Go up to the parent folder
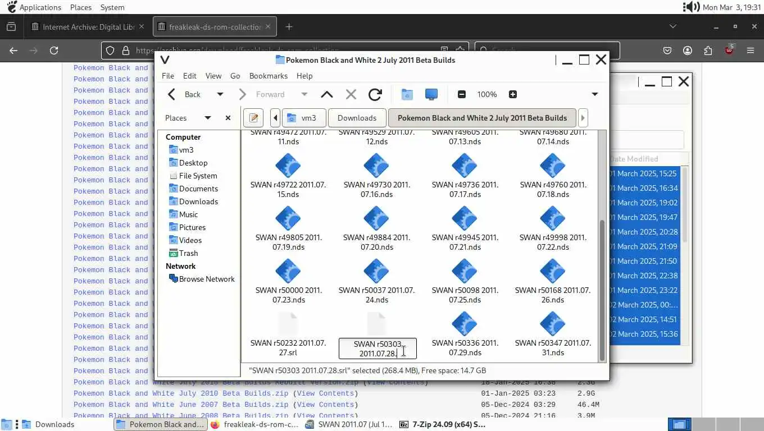Screen dimensions: 764x431 coord(326,94)
